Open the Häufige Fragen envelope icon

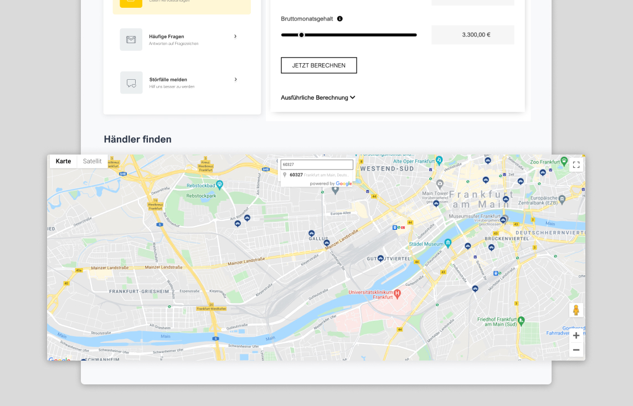point(131,39)
